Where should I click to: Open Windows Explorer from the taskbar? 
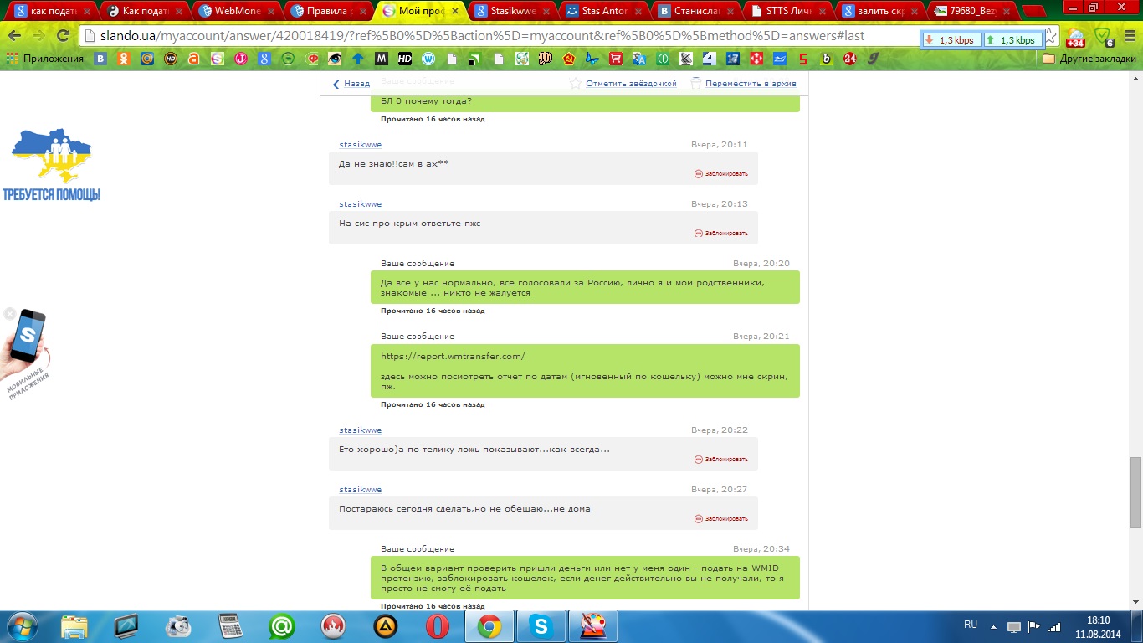click(74, 626)
